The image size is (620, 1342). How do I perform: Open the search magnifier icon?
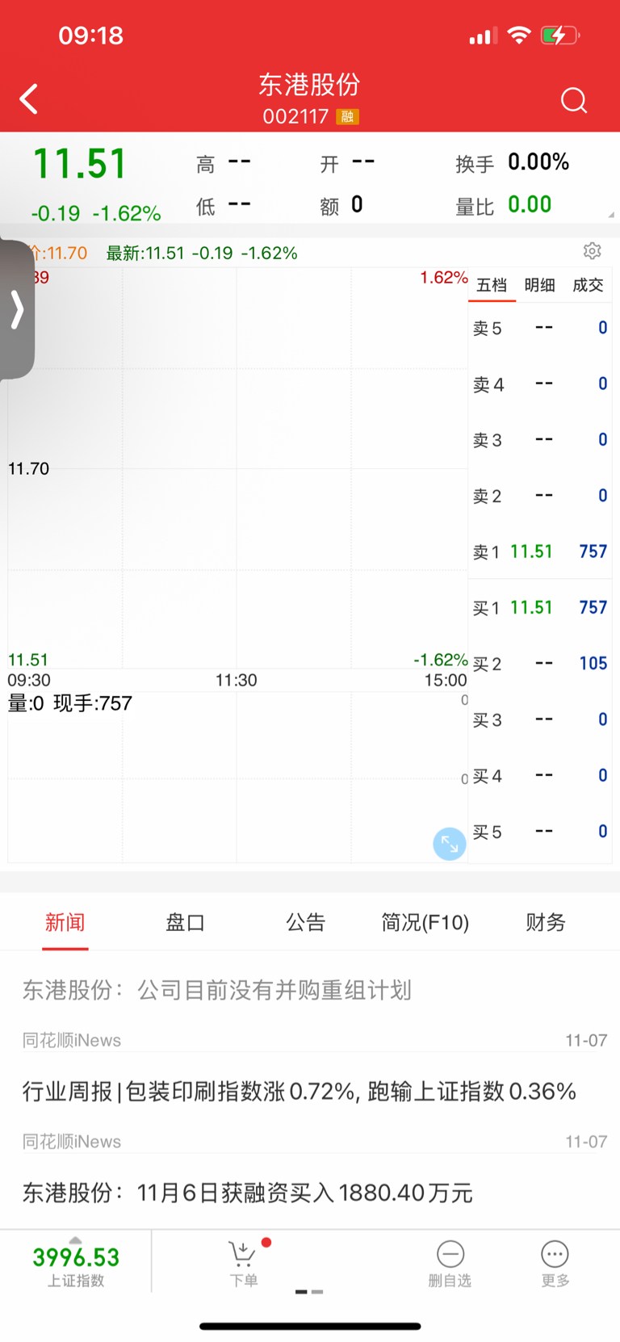[574, 100]
